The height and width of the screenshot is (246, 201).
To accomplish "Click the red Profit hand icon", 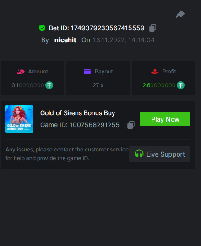I will coord(155,72).
